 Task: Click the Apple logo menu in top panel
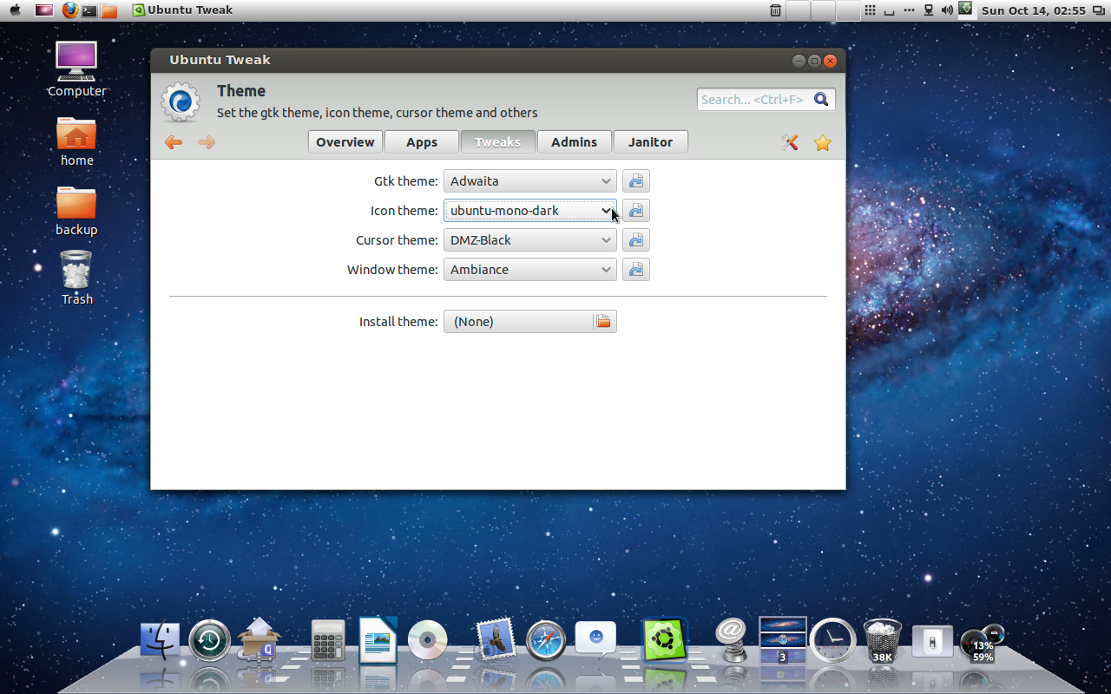coord(15,10)
